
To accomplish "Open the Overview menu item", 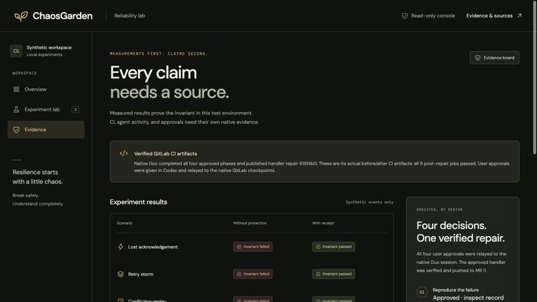I will click(46, 89).
